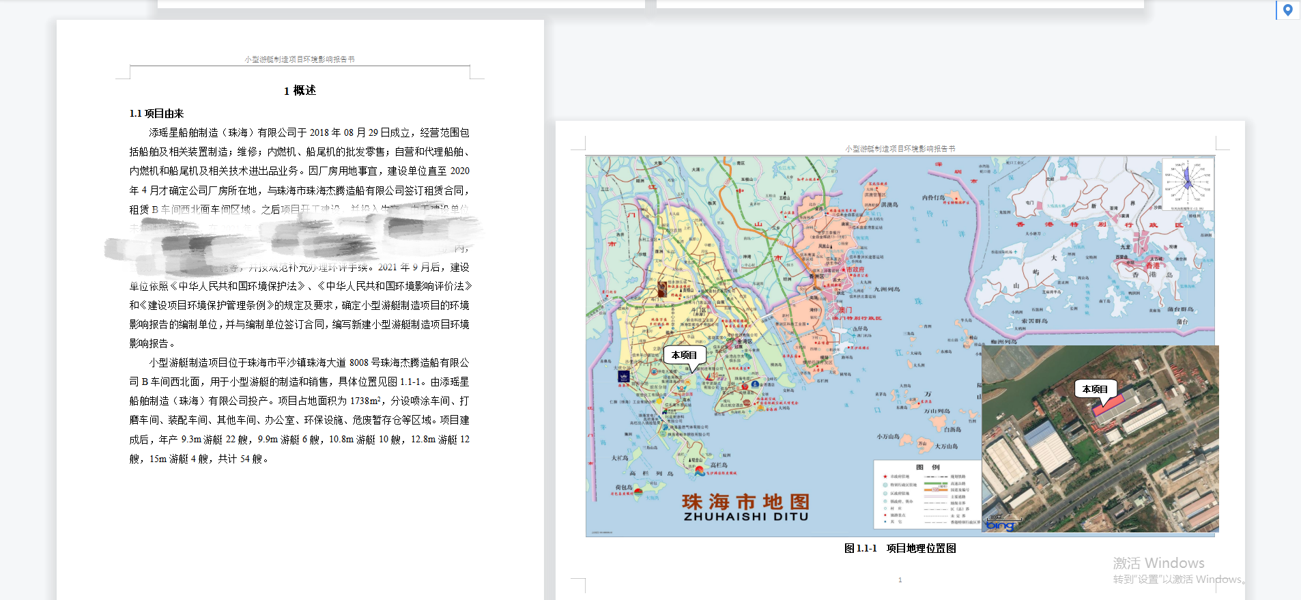Click the bing logo on the satellite image
This screenshot has width=1301, height=600.
click(x=1001, y=525)
